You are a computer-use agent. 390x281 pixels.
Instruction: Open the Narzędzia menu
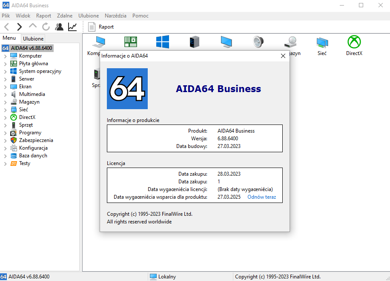115,16
